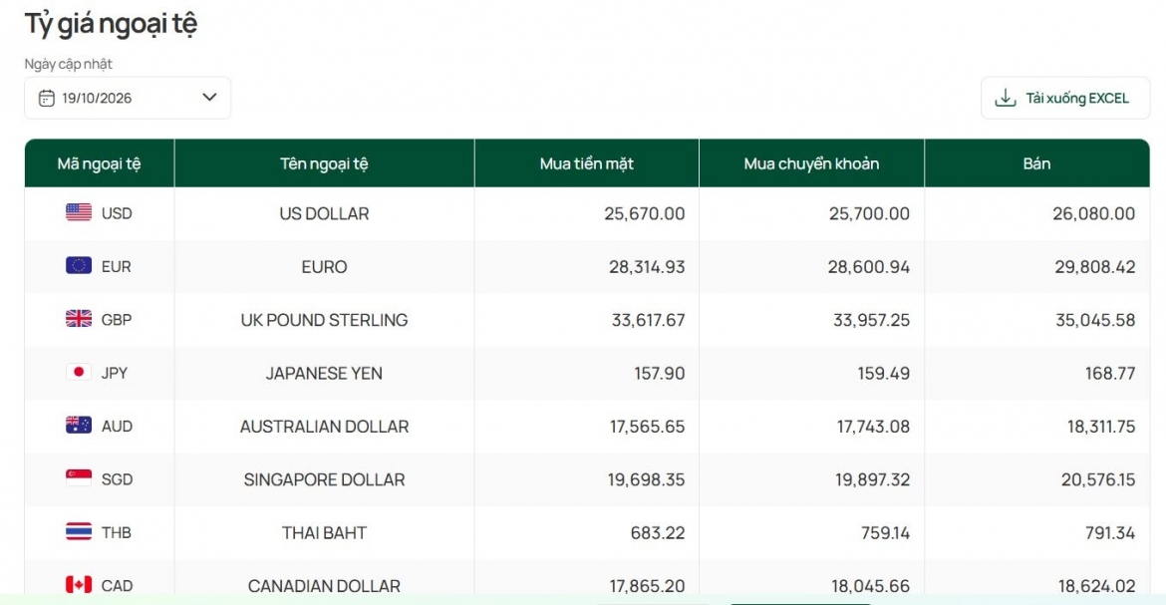Click the Ngày cập nhật label
Image resolution: width=1166 pixels, height=605 pixels.
tap(69, 64)
